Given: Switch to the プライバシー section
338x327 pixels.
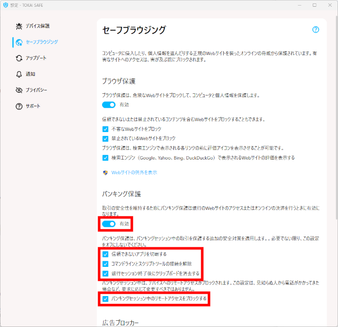Looking at the screenshot, I should point(36,90).
